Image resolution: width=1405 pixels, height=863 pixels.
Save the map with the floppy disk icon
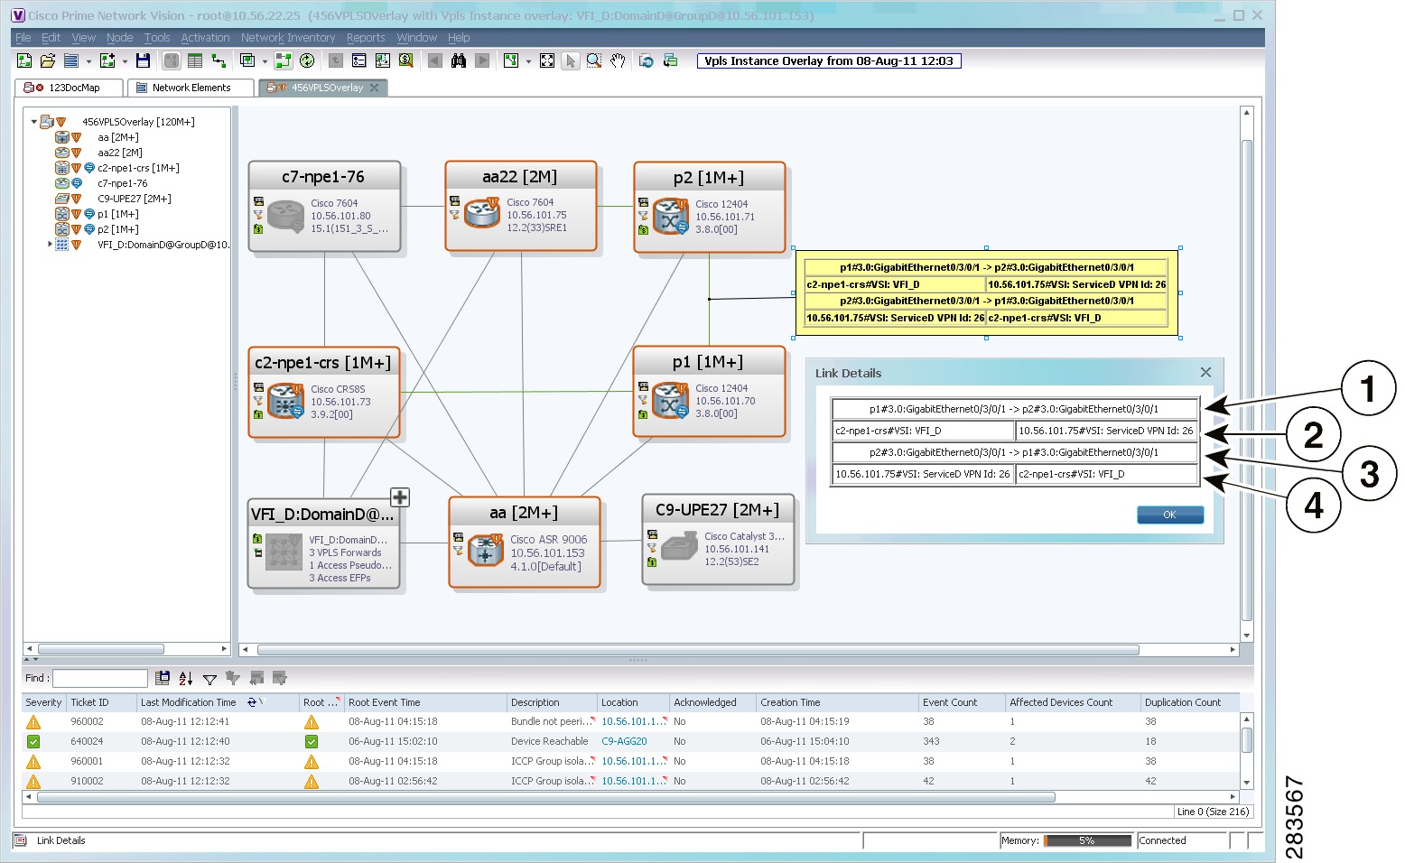point(143,60)
